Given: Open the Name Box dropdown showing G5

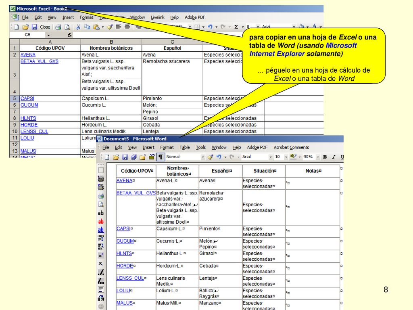Looking at the screenshot, I should (48, 35).
